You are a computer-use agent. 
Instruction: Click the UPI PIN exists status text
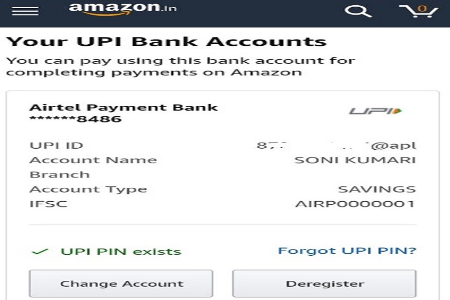(x=121, y=252)
